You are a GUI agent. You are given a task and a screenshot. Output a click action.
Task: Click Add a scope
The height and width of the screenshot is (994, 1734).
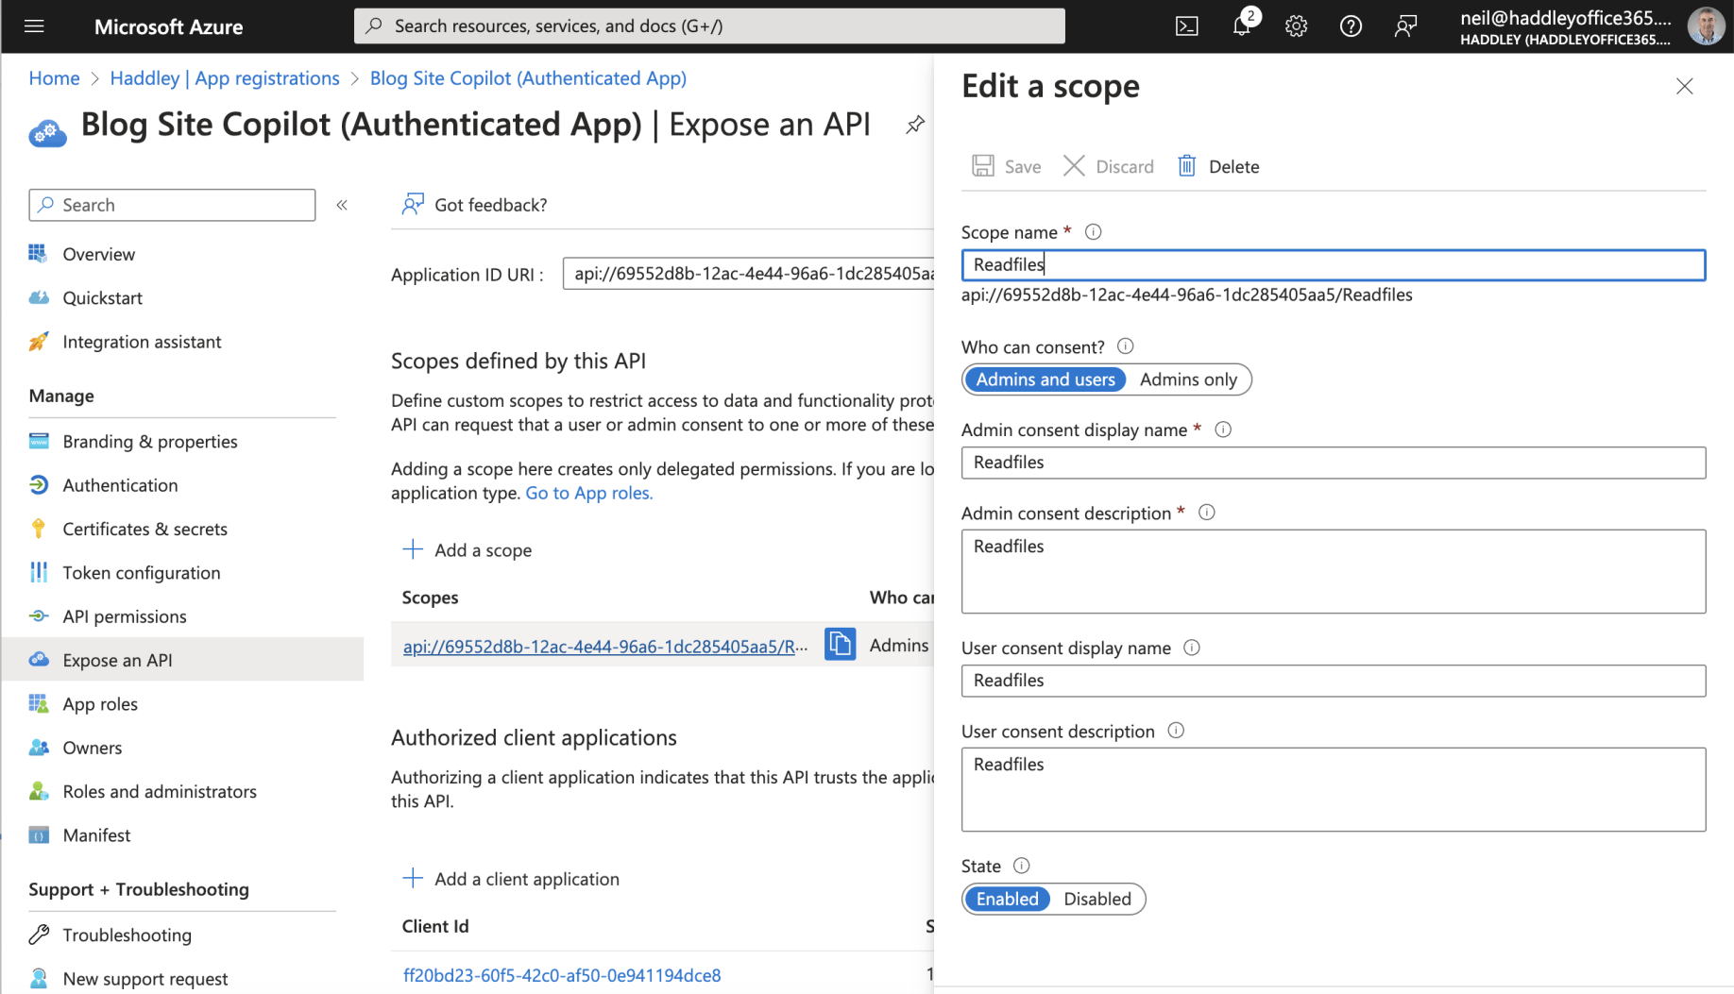coord(467,550)
